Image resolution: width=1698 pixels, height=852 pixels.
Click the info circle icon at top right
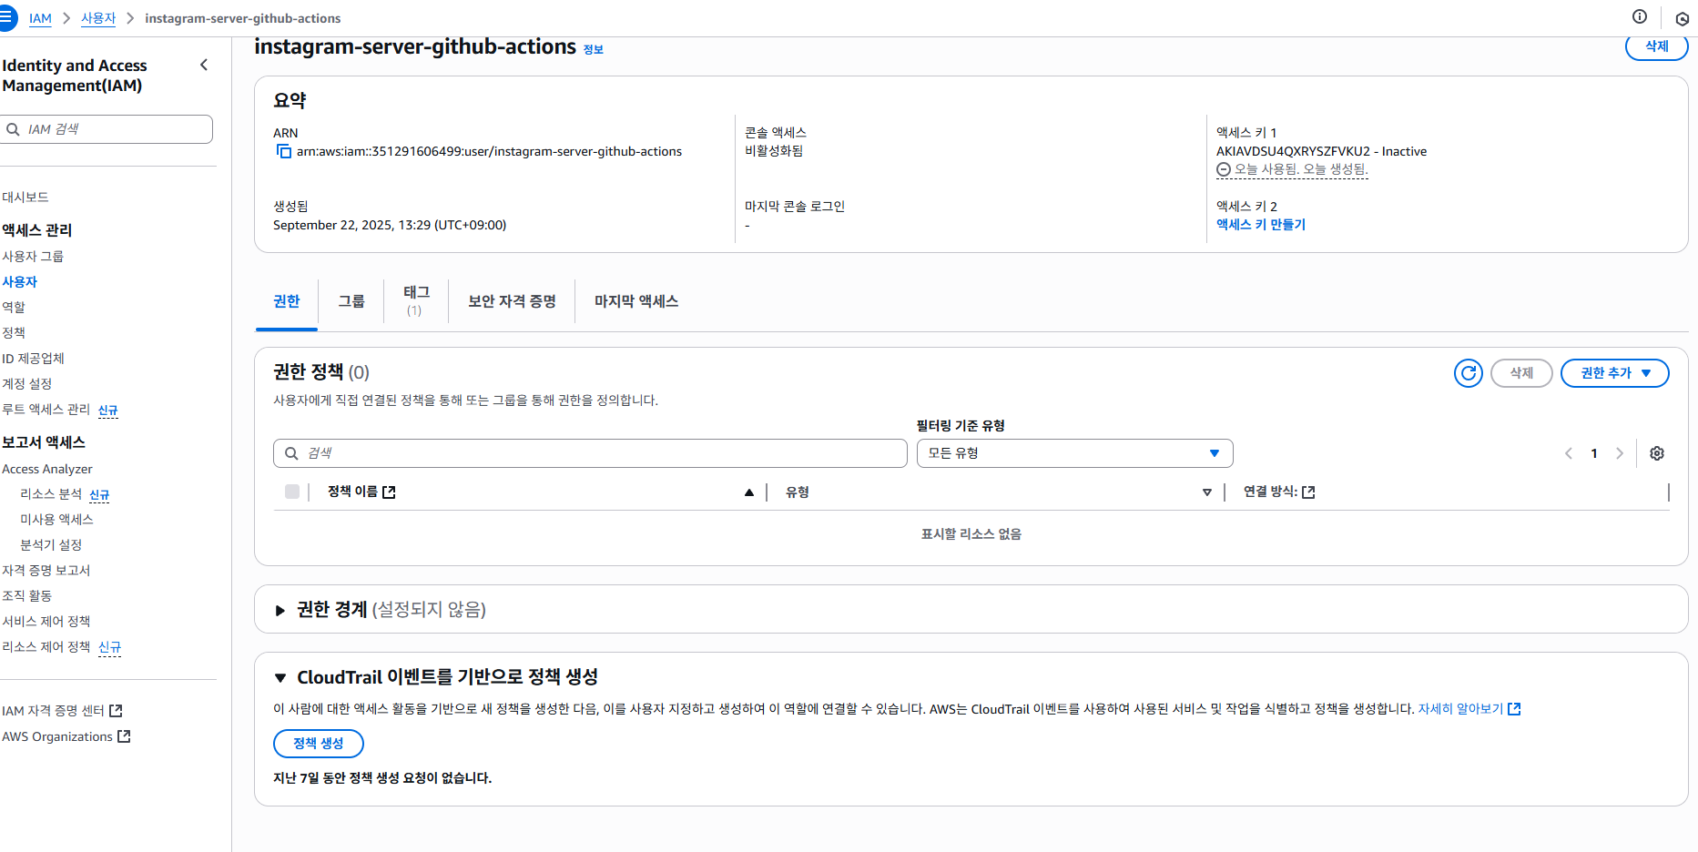coord(1640,16)
